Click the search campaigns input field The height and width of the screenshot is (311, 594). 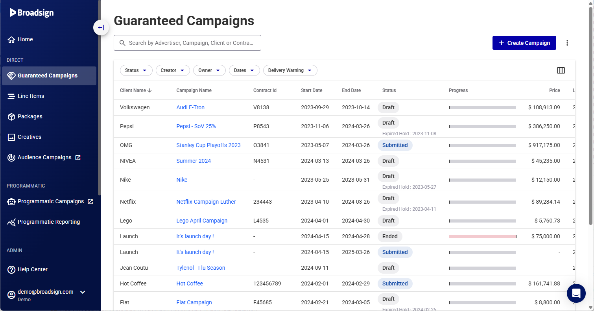tap(187, 42)
